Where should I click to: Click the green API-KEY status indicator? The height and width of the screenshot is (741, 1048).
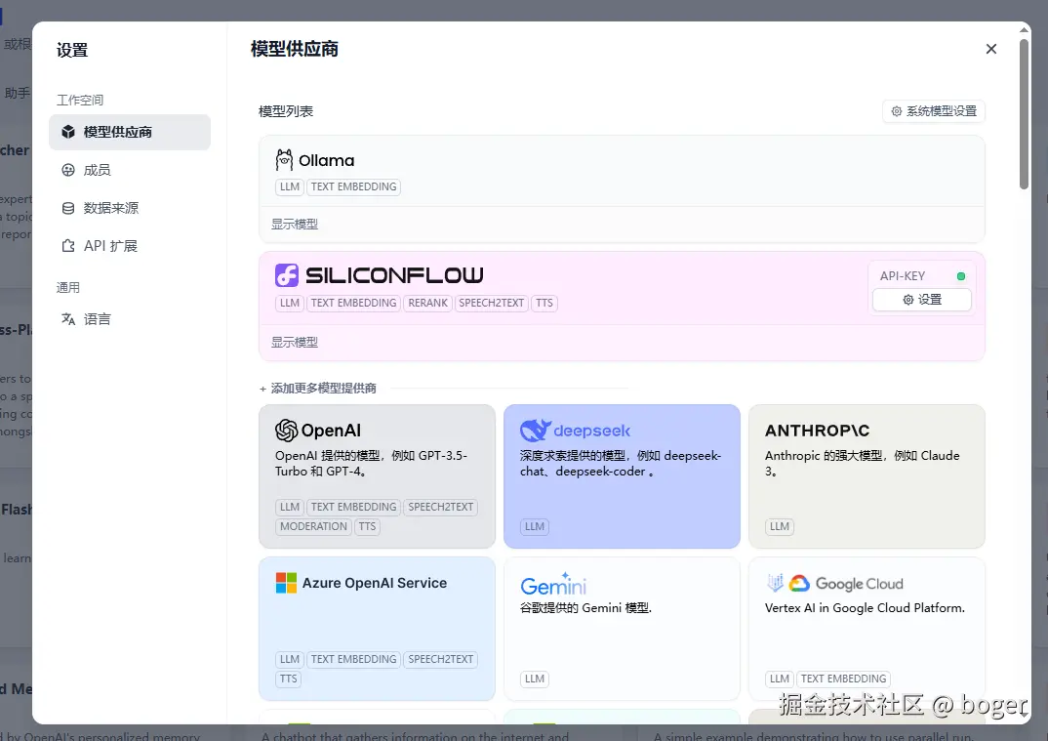[960, 276]
